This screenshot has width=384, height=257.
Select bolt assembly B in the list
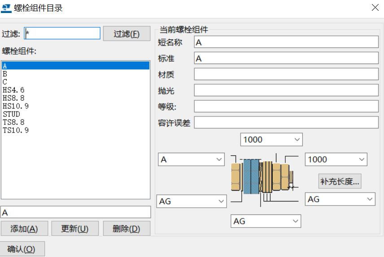5,74
